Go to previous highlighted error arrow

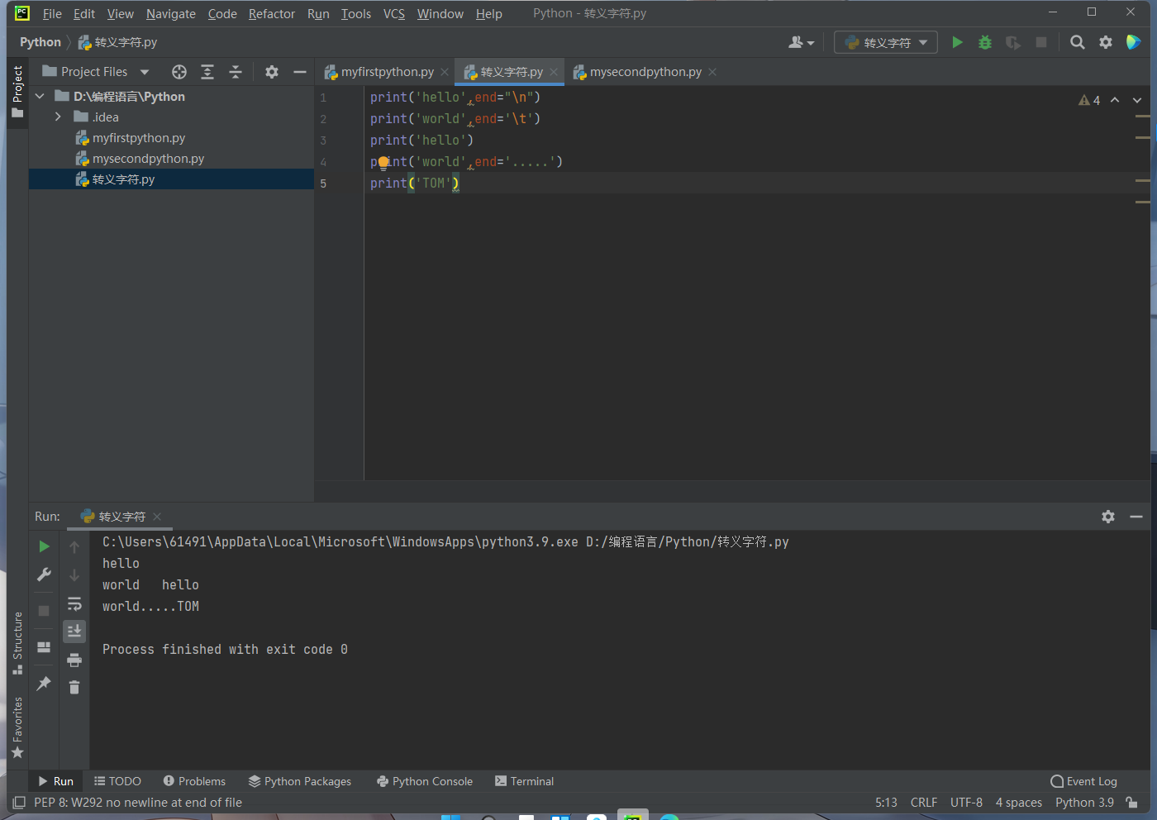point(1115,100)
